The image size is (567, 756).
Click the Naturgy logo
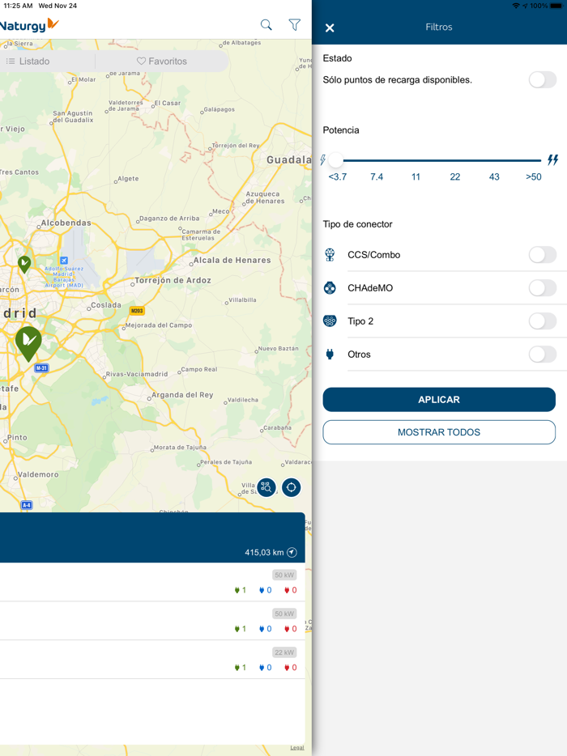(x=29, y=25)
